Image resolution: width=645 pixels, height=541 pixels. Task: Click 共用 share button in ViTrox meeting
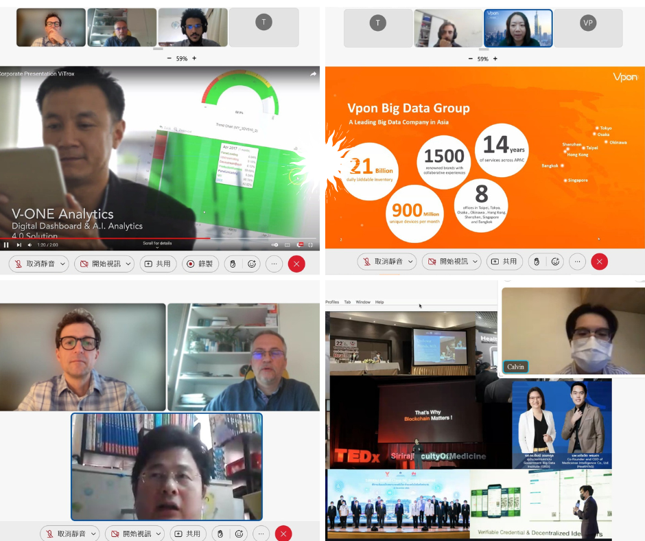(158, 264)
